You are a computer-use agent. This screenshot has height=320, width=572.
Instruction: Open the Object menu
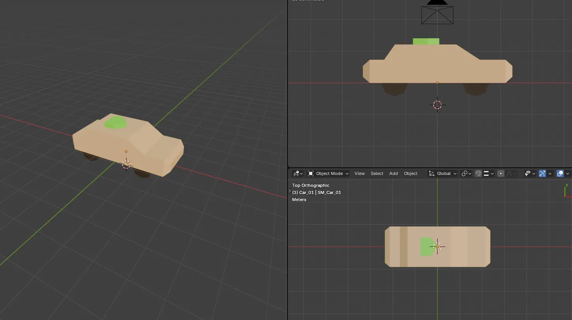[x=410, y=173]
